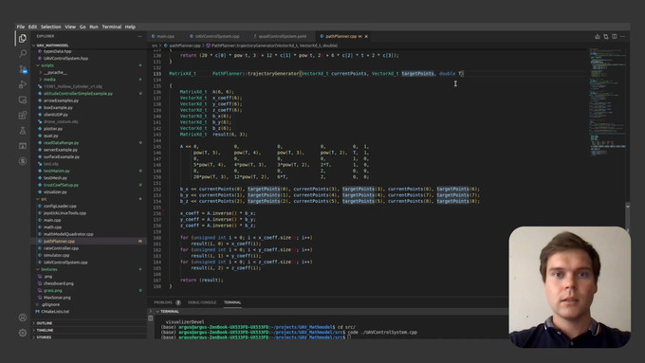The image size is (645, 363).
Task: Open the Manage gear menu
Action: coord(23,333)
